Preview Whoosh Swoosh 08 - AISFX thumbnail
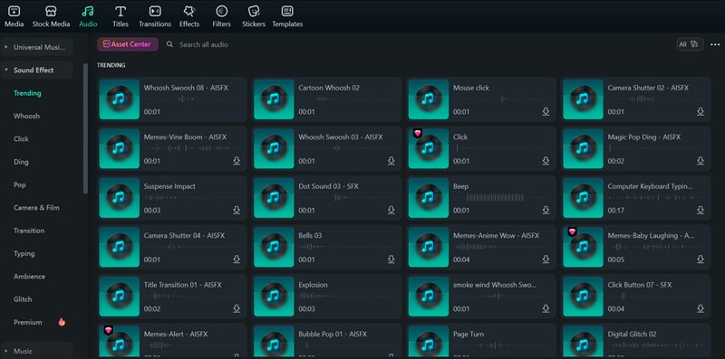This screenshot has width=725, height=359. (120, 99)
